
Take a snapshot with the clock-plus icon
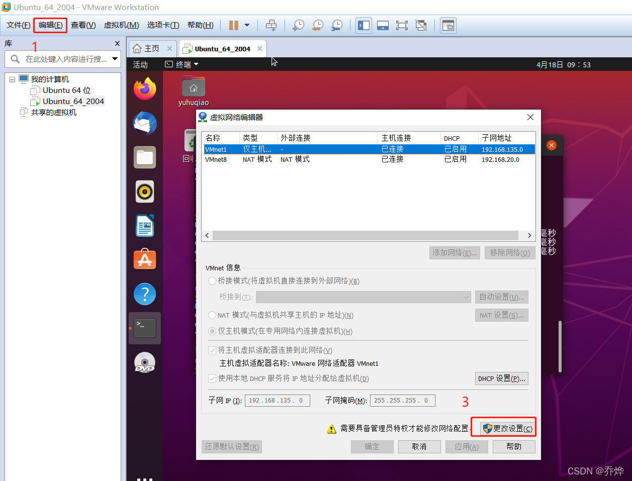pyautogui.click(x=299, y=25)
